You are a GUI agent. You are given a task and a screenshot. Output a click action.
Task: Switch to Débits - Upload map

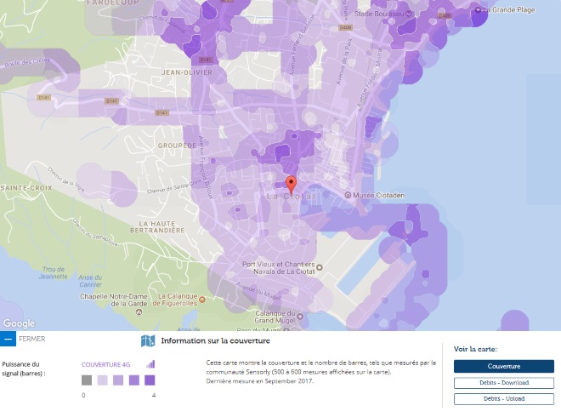[x=503, y=398]
